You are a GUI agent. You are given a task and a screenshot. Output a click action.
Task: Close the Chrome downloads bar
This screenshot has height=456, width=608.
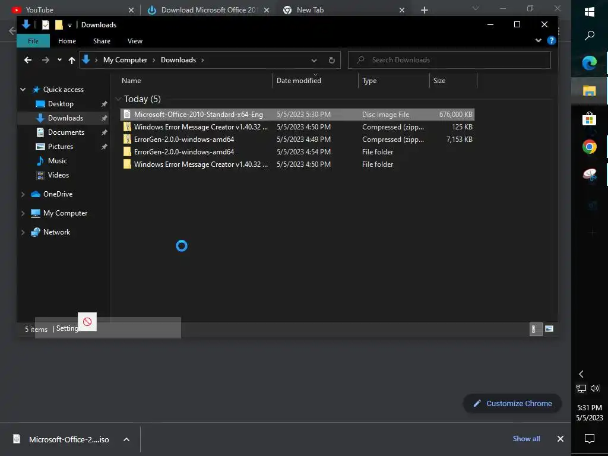coord(560,439)
